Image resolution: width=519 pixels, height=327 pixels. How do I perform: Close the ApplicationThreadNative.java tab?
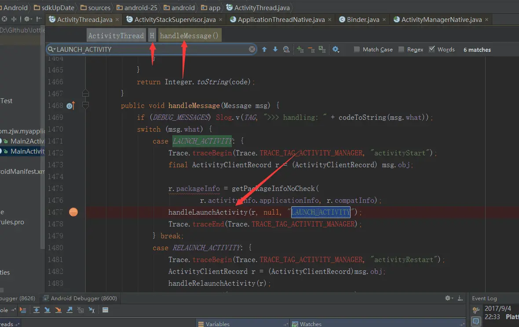(x=330, y=20)
